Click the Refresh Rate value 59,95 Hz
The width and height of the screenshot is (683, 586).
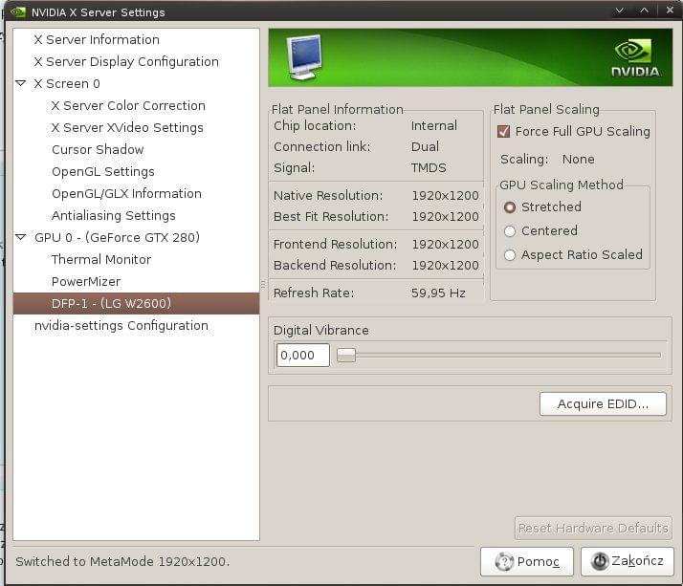pos(438,293)
